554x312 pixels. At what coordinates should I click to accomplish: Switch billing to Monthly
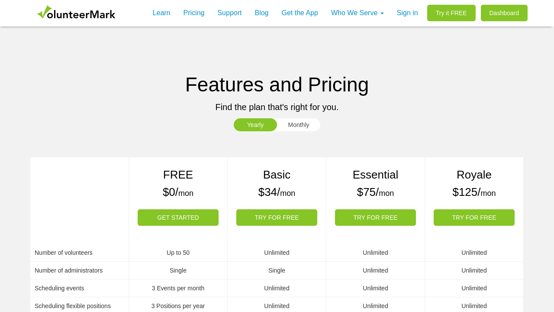coord(299,125)
